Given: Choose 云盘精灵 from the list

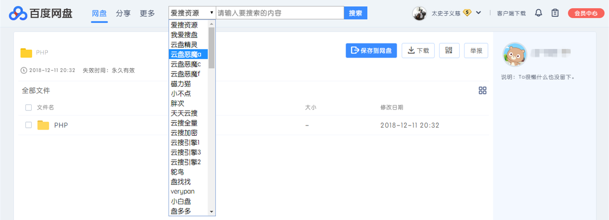Looking at the screenshot, I should pyautogui.click(x=189, y=45).
